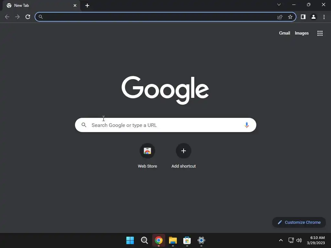Start voice search with microphone icon

(x=247, y=125)
